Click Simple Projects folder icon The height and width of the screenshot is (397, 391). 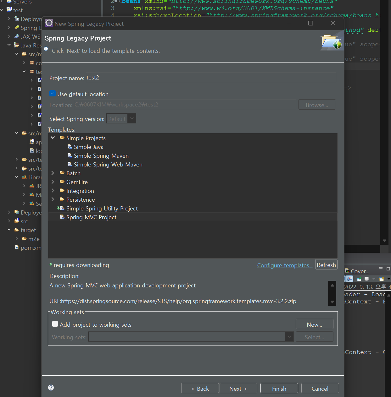coord(62,138)
